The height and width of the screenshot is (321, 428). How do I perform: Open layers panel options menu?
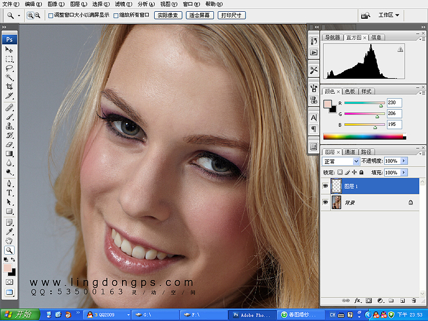tap(422, 154)
